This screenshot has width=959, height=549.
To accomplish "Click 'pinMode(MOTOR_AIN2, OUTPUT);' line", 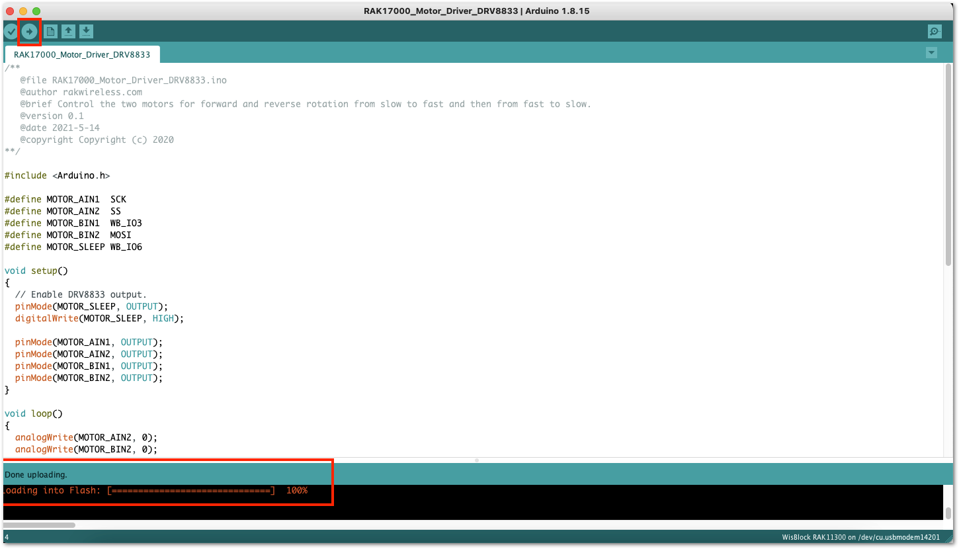I will tap(89, 354).
